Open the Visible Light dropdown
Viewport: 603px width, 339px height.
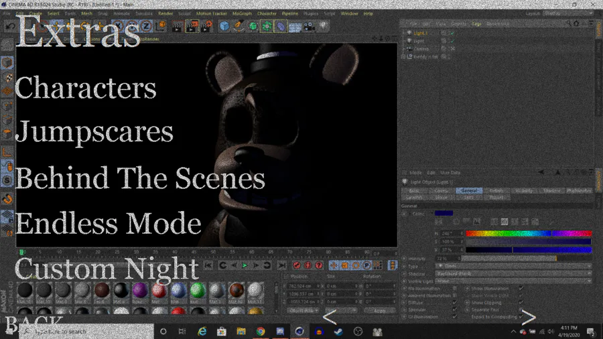coord(514,281)
